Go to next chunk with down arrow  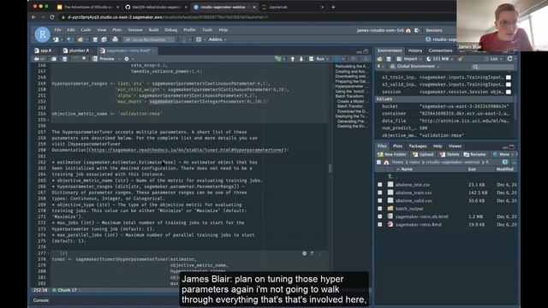(x=301, y=59)
